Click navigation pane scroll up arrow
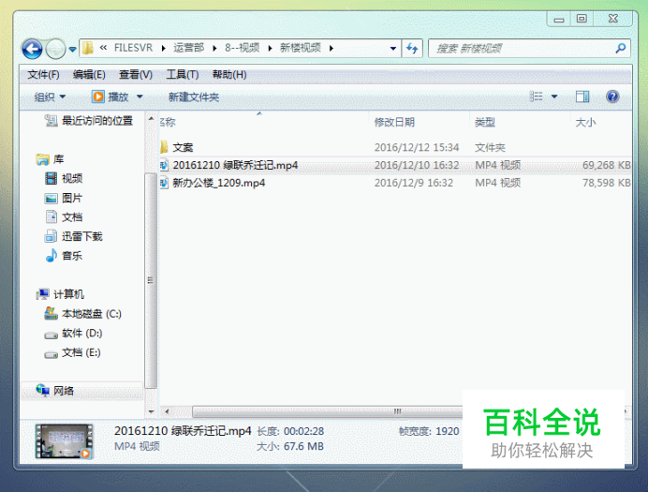This screenshot has height=492, width=648. click(152, 119)
